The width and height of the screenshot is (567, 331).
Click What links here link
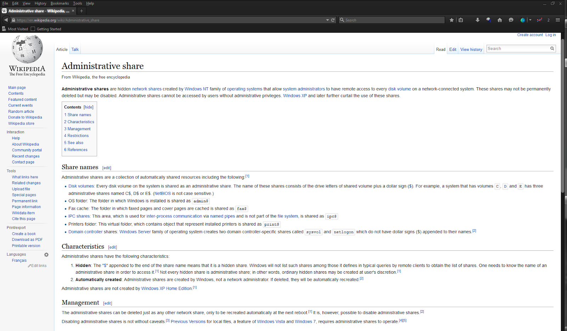pos(25,177)
